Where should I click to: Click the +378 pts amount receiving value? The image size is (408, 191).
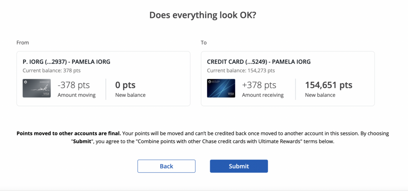click(x=259, y=85)
